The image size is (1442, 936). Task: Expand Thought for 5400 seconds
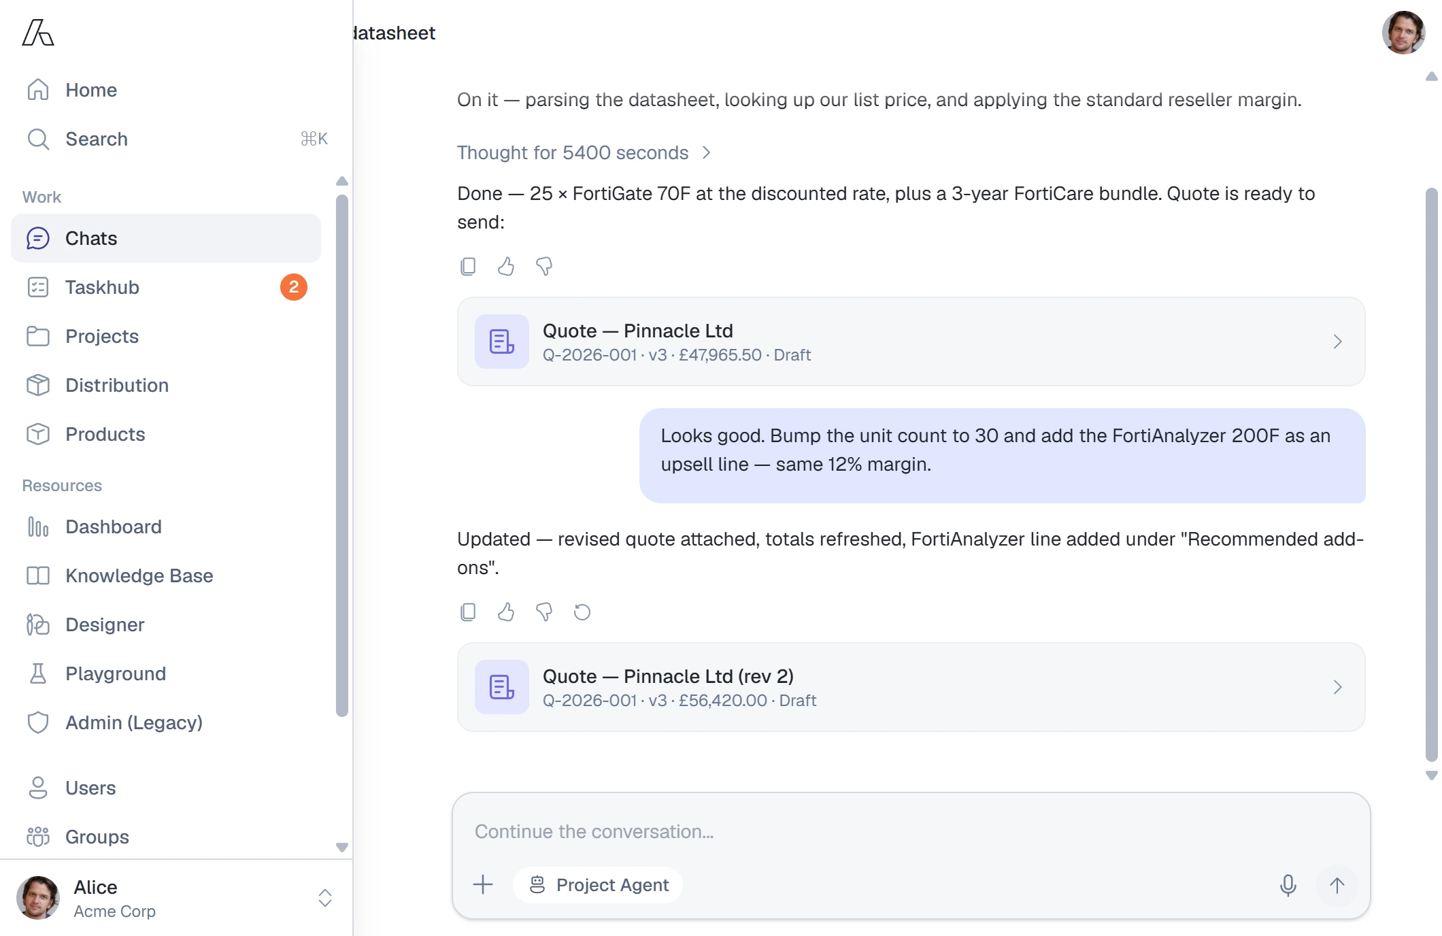(x=584, y=152)
